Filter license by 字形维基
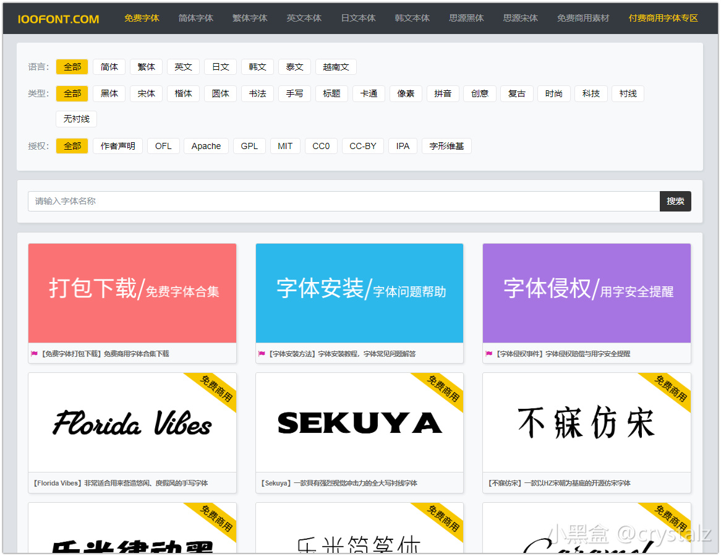 446,146
